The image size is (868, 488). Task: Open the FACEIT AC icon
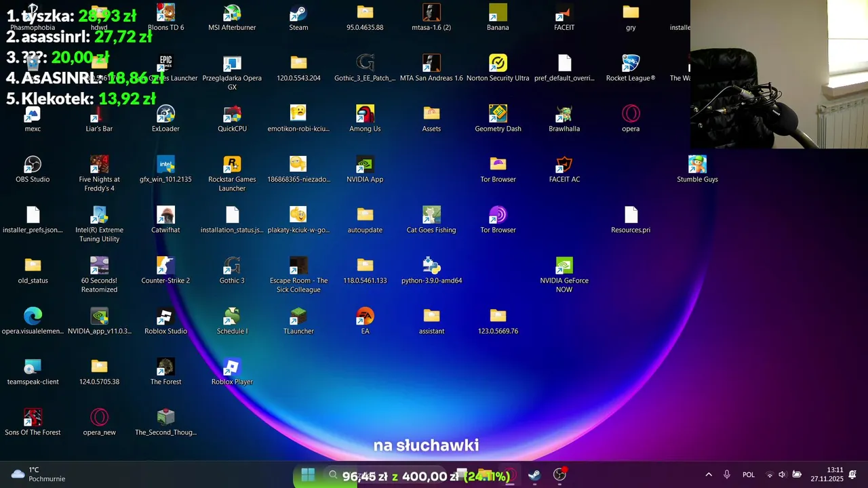564,169
